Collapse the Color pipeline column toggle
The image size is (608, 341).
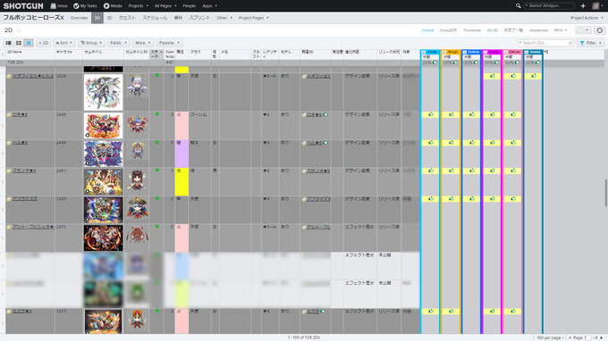pos(486,53)
